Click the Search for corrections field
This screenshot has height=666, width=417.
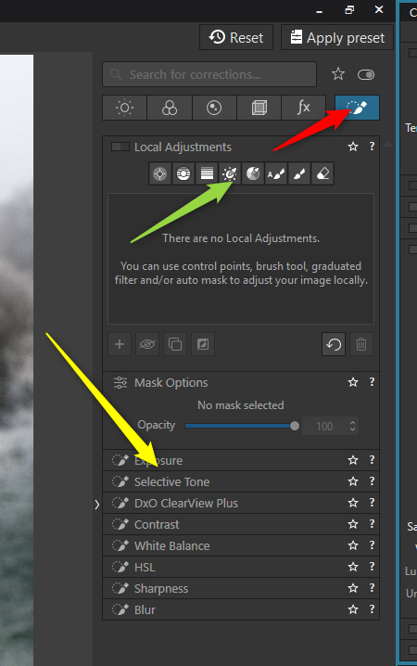point(209,74)
